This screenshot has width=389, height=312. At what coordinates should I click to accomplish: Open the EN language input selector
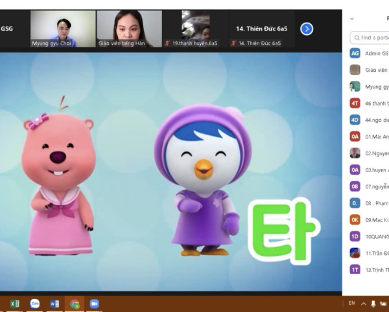point(351,303)
